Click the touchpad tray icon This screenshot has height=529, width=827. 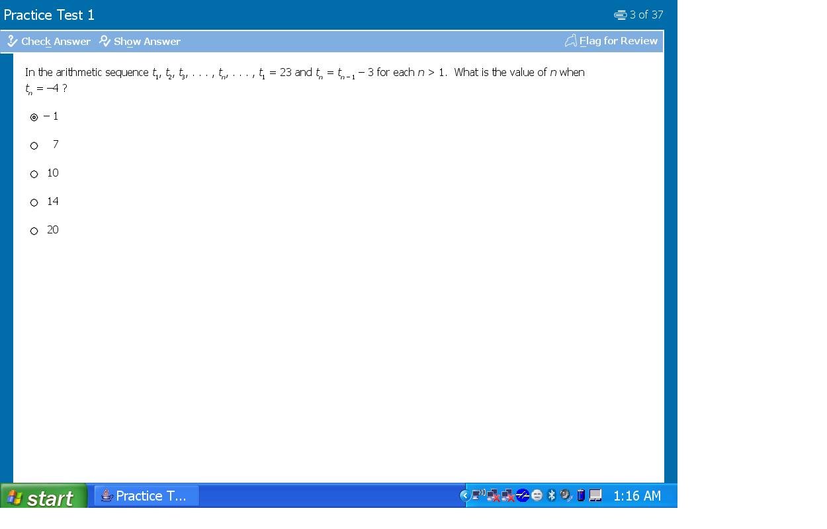pyautogui.click(x=595, y=495)
